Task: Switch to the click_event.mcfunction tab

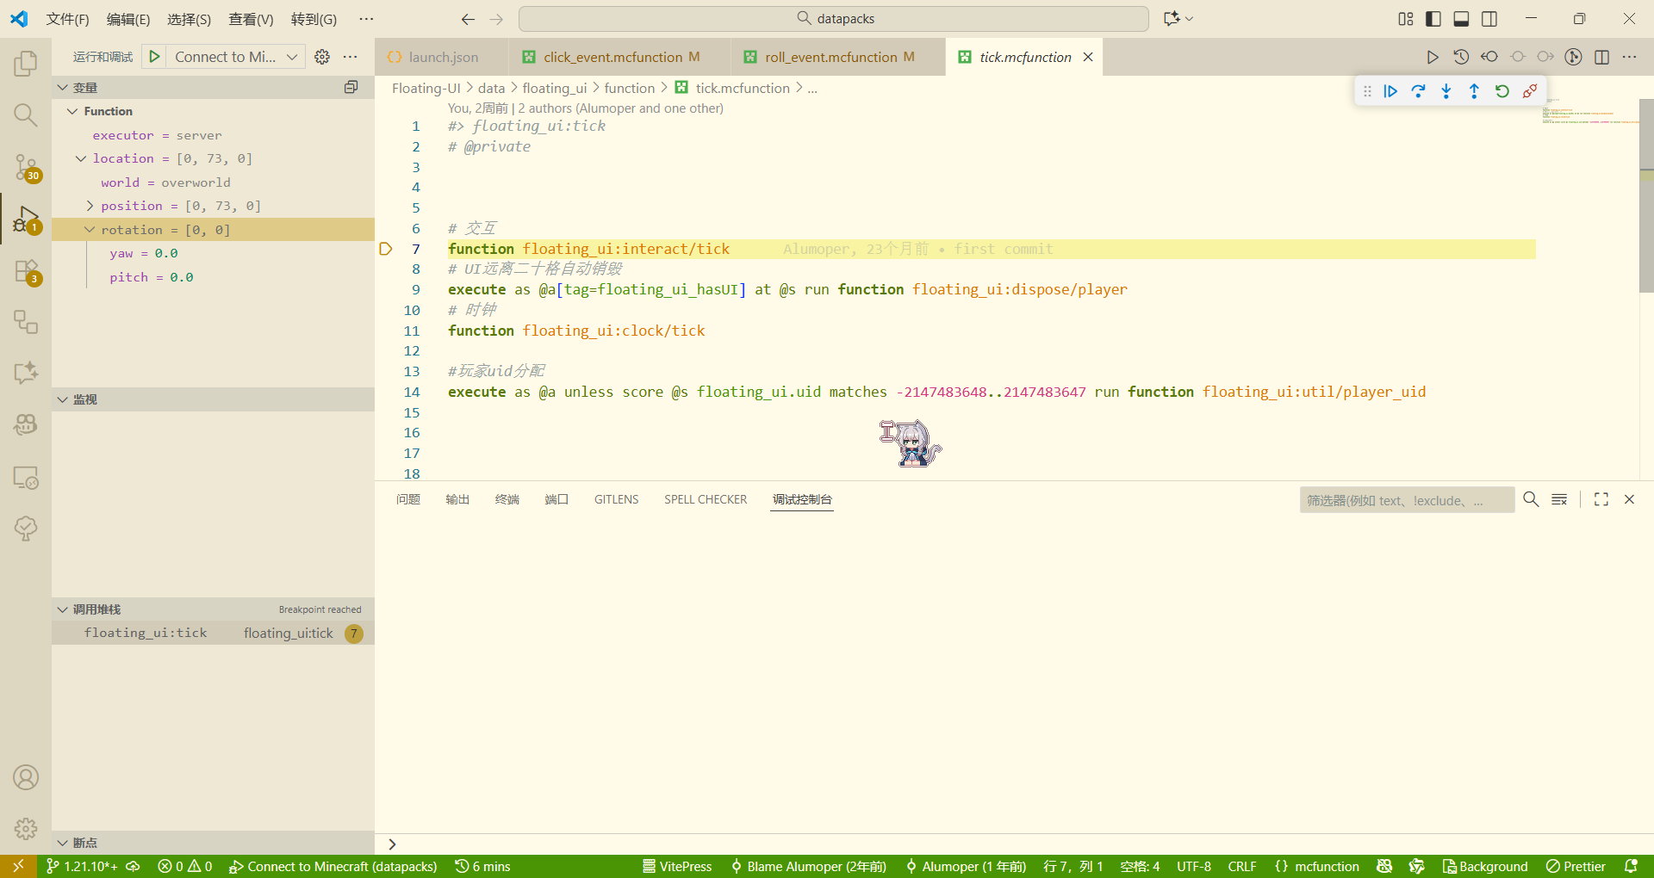Action: pos(612,57)
